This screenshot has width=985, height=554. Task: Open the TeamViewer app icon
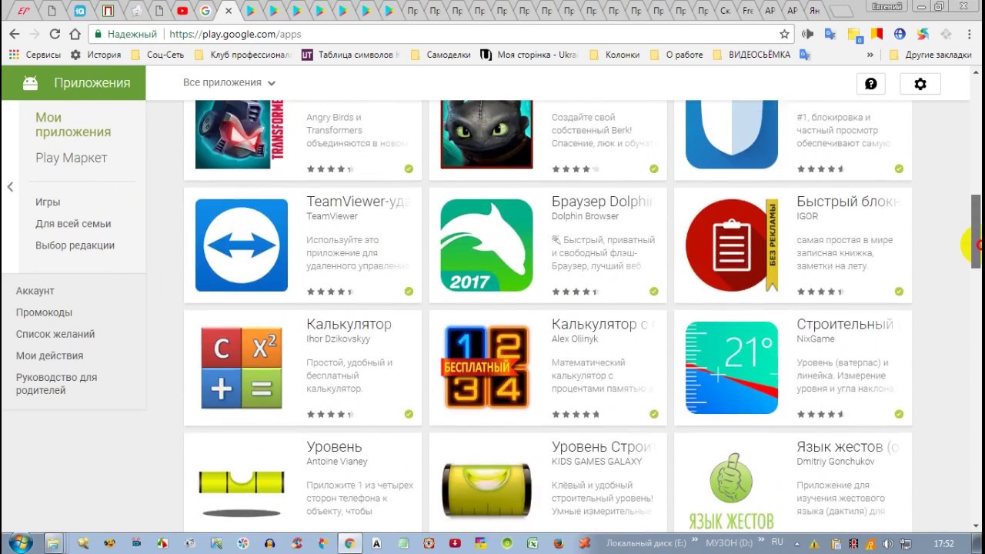coord(242,245)
